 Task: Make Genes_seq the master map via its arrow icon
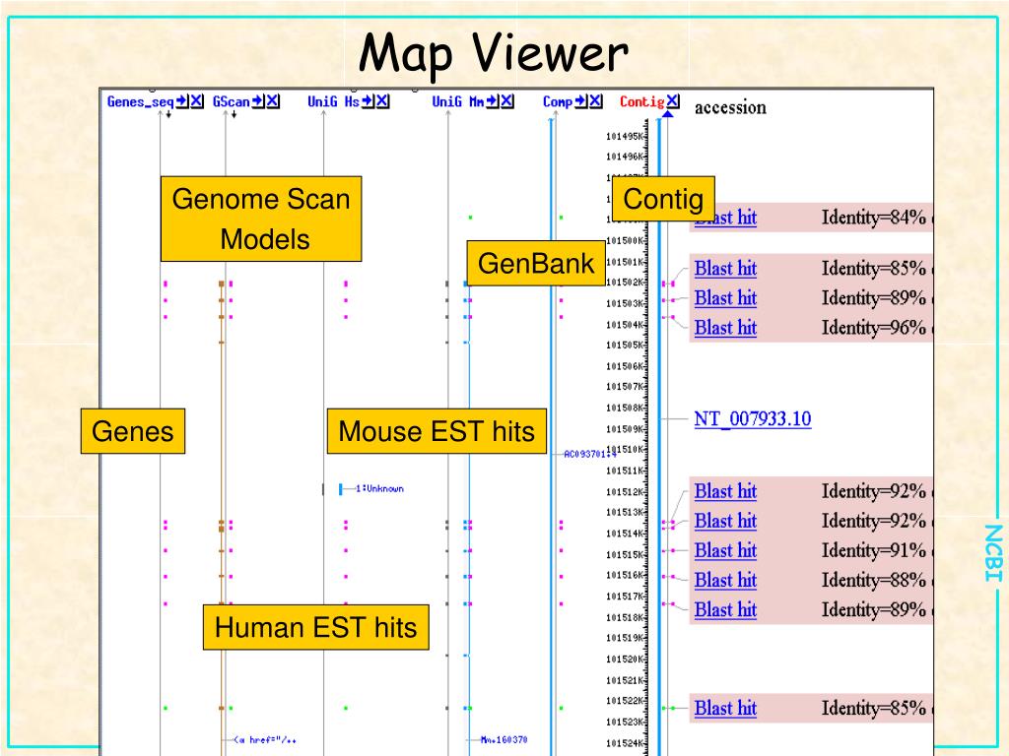click(182, 101)
